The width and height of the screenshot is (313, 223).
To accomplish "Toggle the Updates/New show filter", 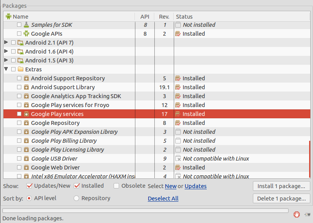I will coord(29,186).
